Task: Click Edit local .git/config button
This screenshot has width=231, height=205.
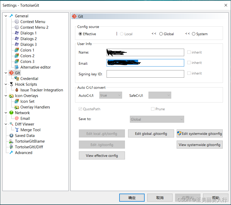Action: [x=102, y=134]
